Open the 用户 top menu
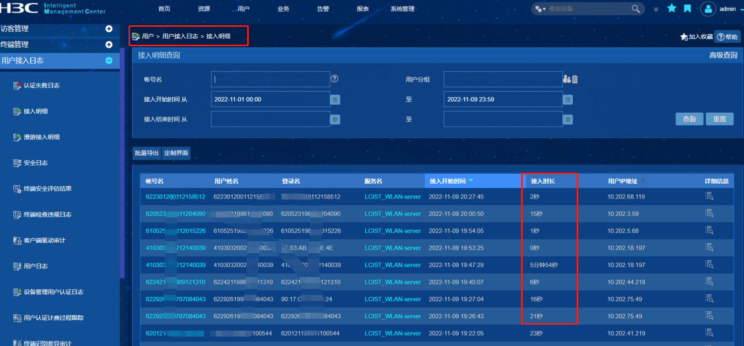This screenshot has width=744, height=346. point(244,9)
